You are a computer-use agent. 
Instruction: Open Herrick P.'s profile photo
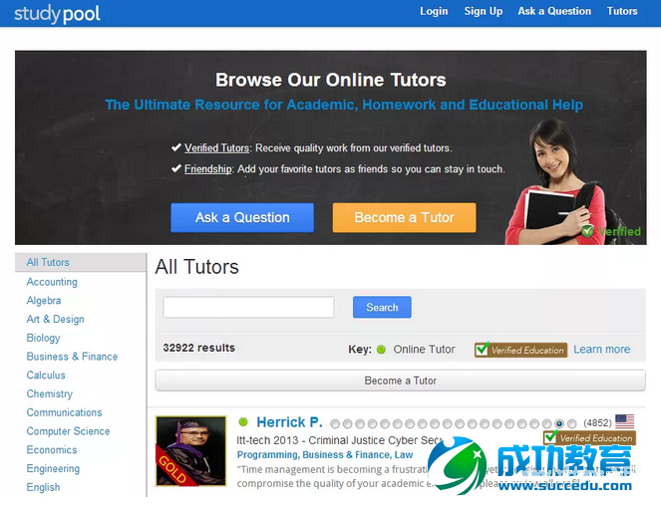[x=191, y=451]
